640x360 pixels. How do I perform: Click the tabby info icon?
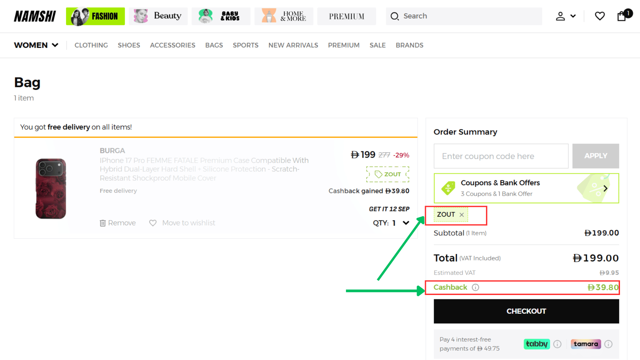(557, 344)
